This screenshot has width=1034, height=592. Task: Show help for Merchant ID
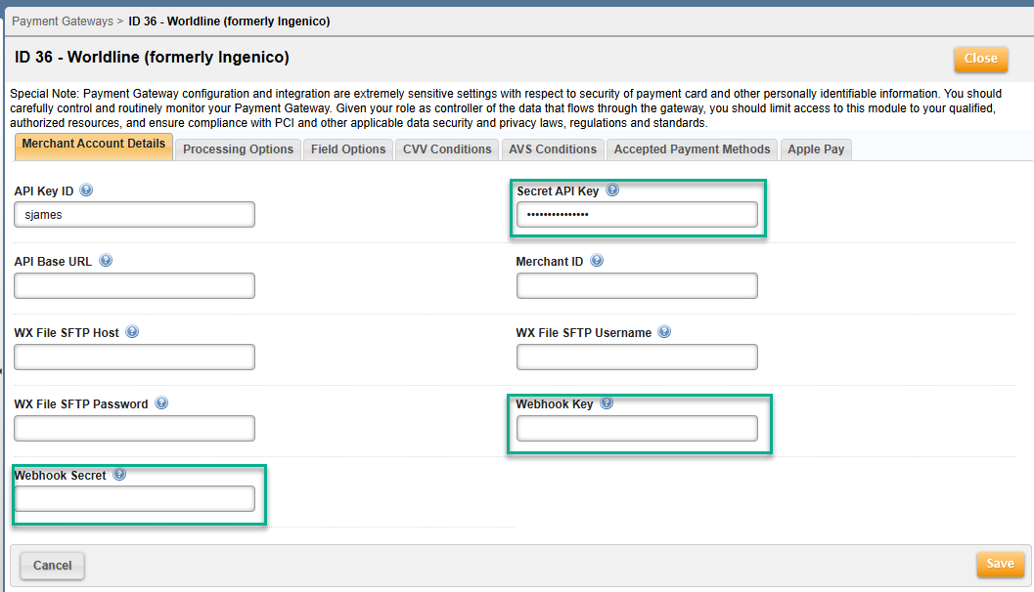(597, 261)
